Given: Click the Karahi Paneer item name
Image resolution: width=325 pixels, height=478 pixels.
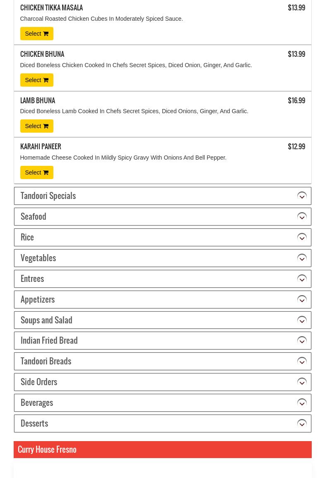Looking at the screenshot, I should [41, 147].
